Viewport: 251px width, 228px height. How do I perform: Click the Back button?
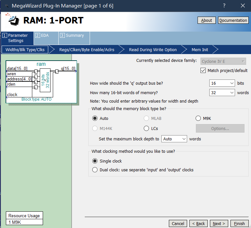[x=199, y=223]
